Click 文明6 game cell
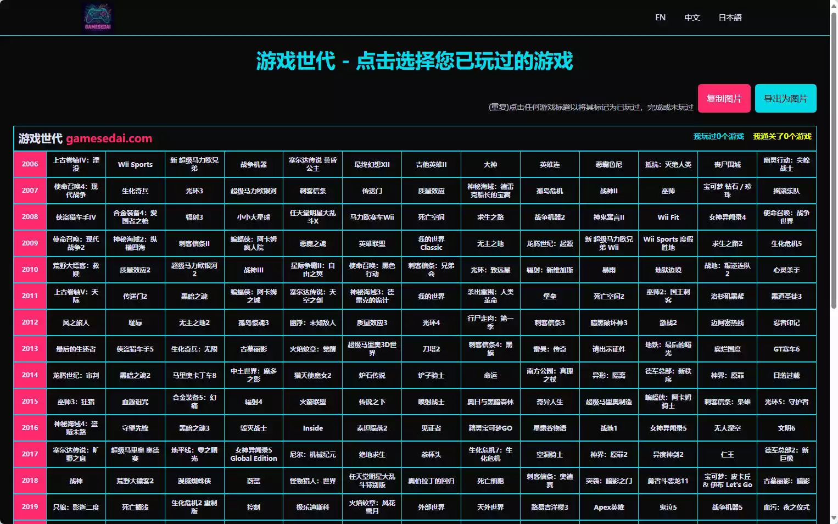 pyautogui.click(x=786, y=428)
